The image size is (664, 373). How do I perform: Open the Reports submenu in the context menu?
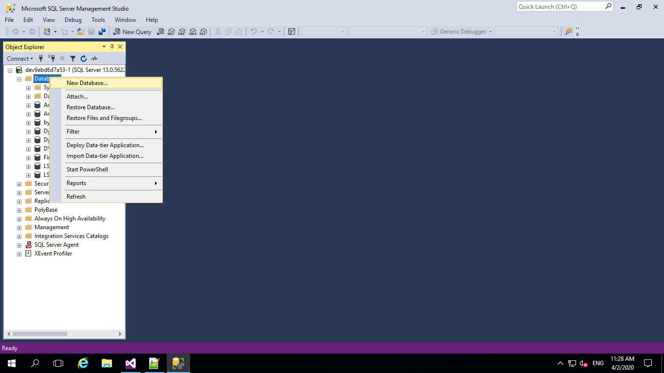(x=106, y=183)
